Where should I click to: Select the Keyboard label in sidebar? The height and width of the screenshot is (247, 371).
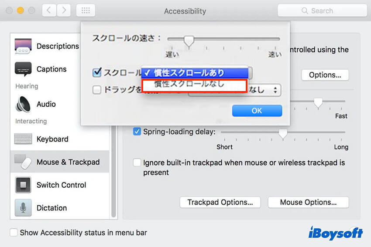(52, 139)
